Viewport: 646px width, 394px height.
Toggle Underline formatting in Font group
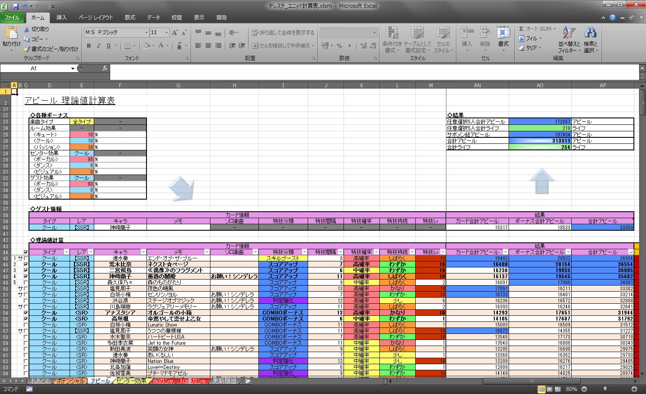click(108, 46)
